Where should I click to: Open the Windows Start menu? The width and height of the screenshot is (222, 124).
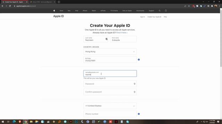(x=3, y=122)
